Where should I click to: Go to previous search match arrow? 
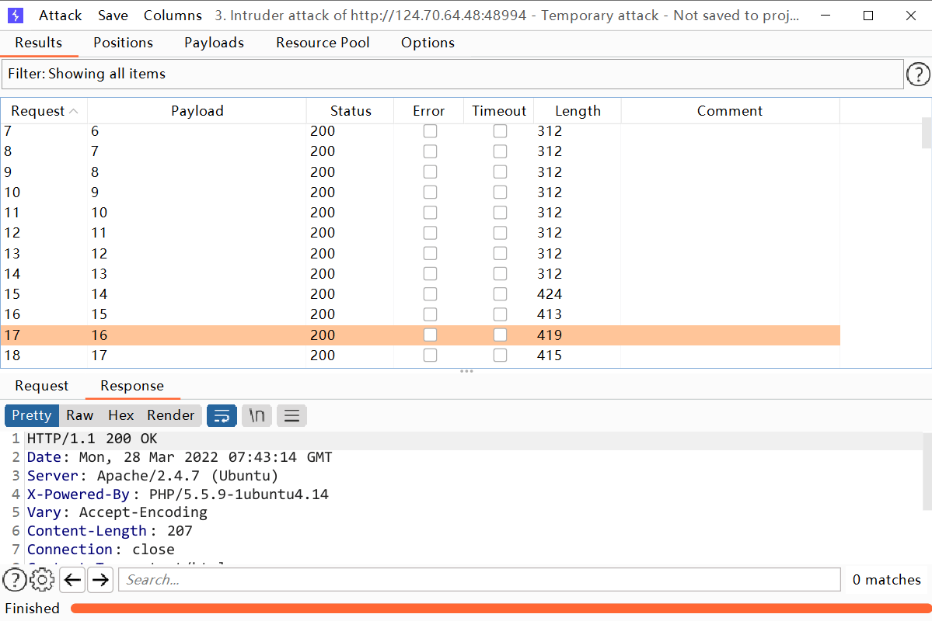[72, 579]
